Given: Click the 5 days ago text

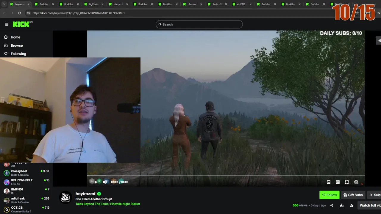Looking at the screenshot, I should (318, 205).
